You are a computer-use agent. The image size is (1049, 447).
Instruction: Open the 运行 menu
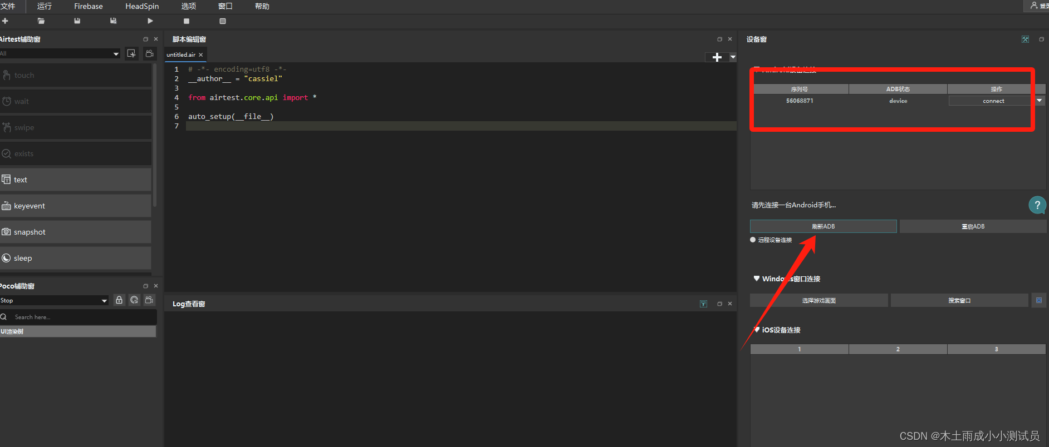pos(45,6)
